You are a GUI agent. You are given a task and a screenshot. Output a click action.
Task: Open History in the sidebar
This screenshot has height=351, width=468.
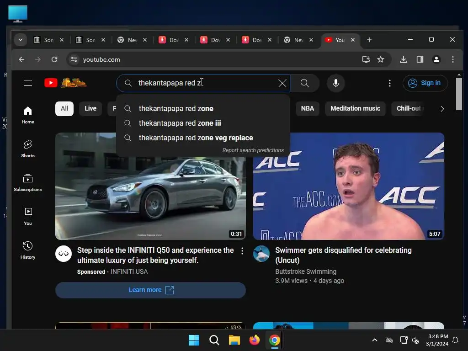(x=28, y=250)
